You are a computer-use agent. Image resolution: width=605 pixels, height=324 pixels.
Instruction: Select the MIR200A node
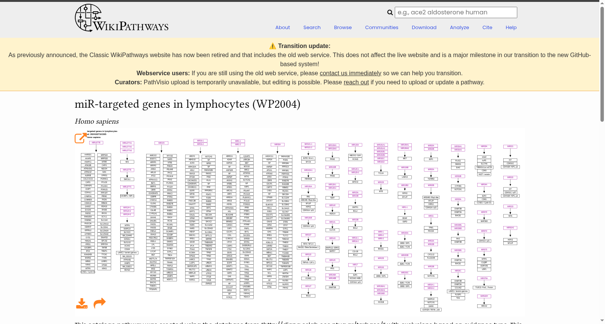pyautogui.click(x=405, y=233)
